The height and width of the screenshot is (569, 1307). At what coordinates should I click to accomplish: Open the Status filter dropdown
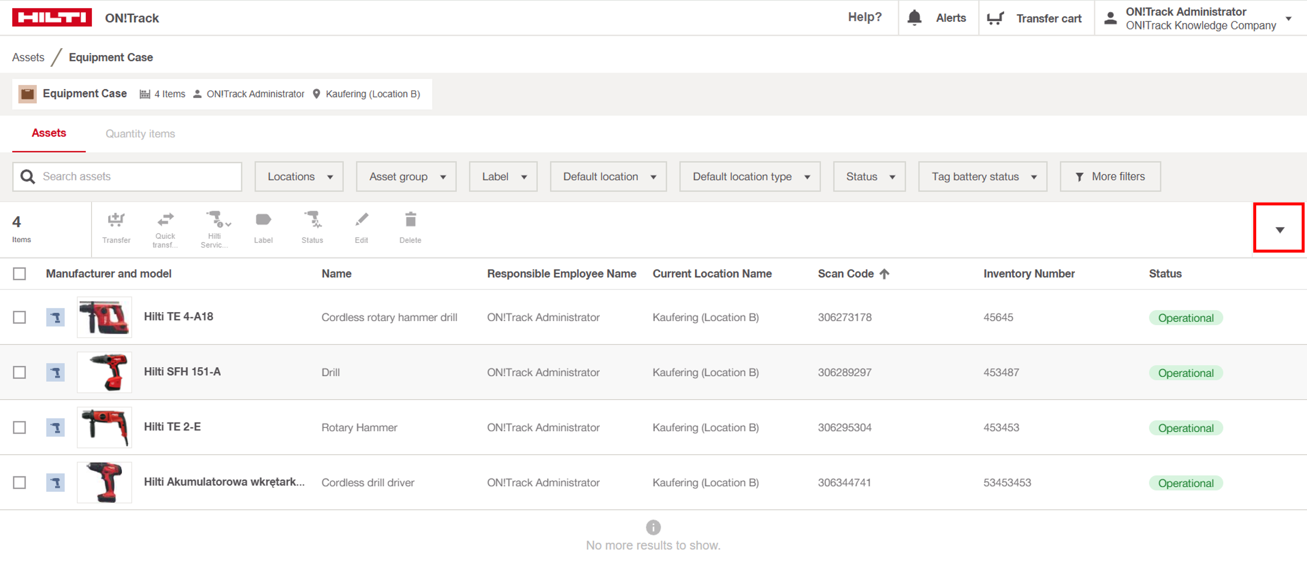pos(869,177)
